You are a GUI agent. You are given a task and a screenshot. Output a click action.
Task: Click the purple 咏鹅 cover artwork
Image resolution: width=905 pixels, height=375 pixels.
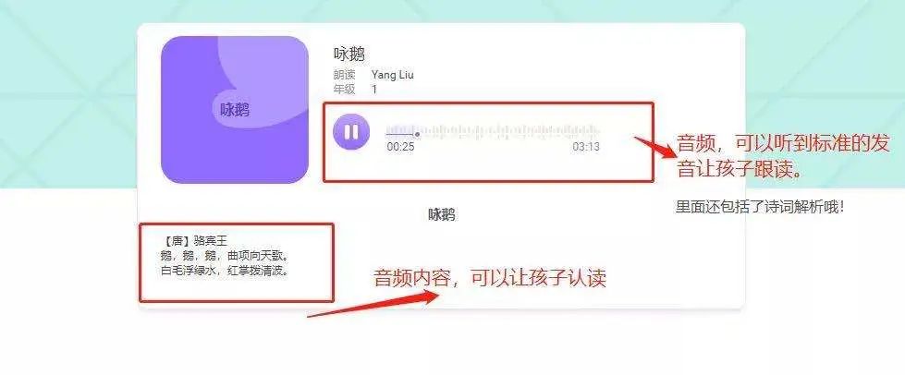pos(235,110)
